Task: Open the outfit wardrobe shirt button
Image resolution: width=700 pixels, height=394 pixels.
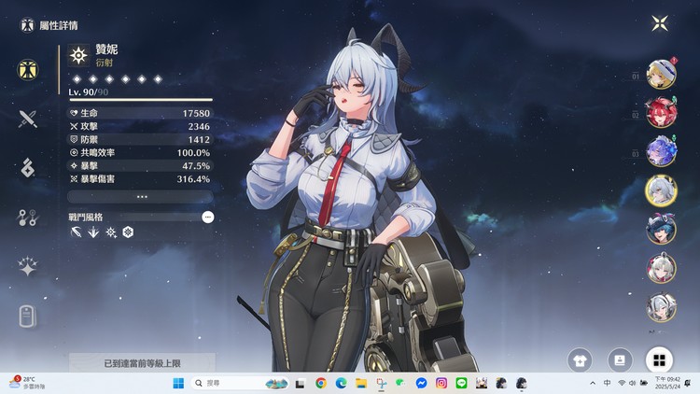Action: 582,360
